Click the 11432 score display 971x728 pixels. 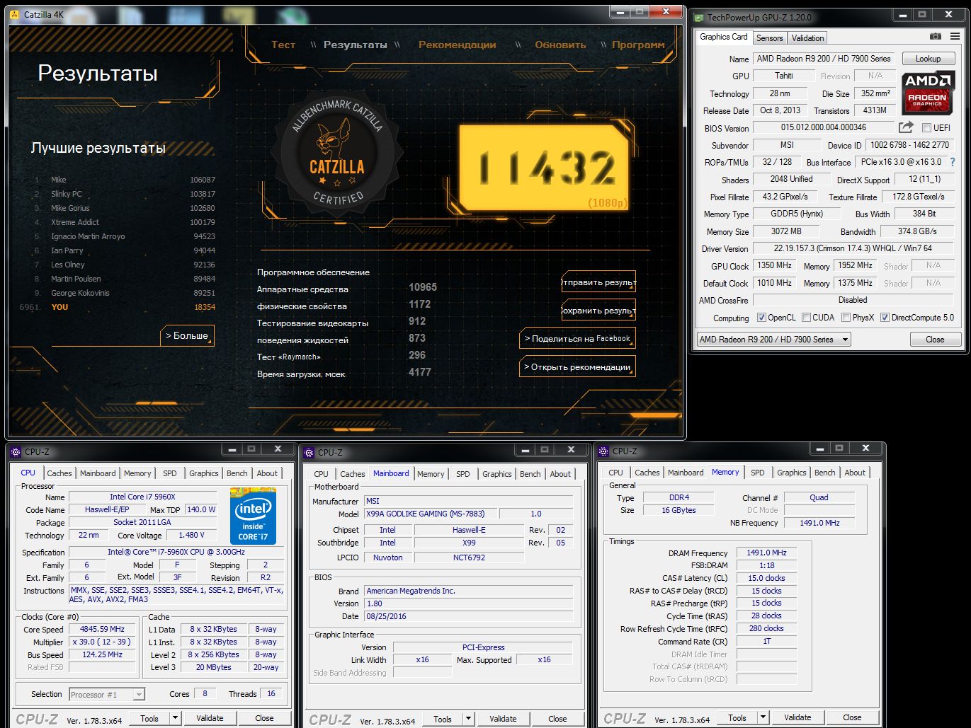(x=544, y=168)
